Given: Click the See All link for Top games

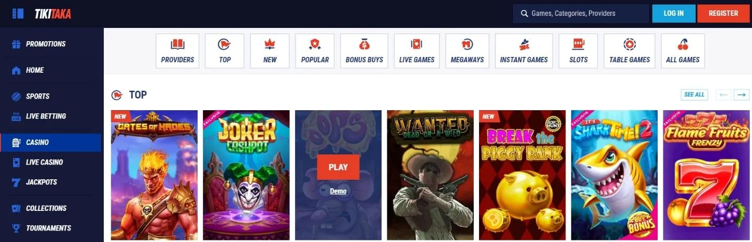Looking at the screenshot, I should (x=694, y=95).
